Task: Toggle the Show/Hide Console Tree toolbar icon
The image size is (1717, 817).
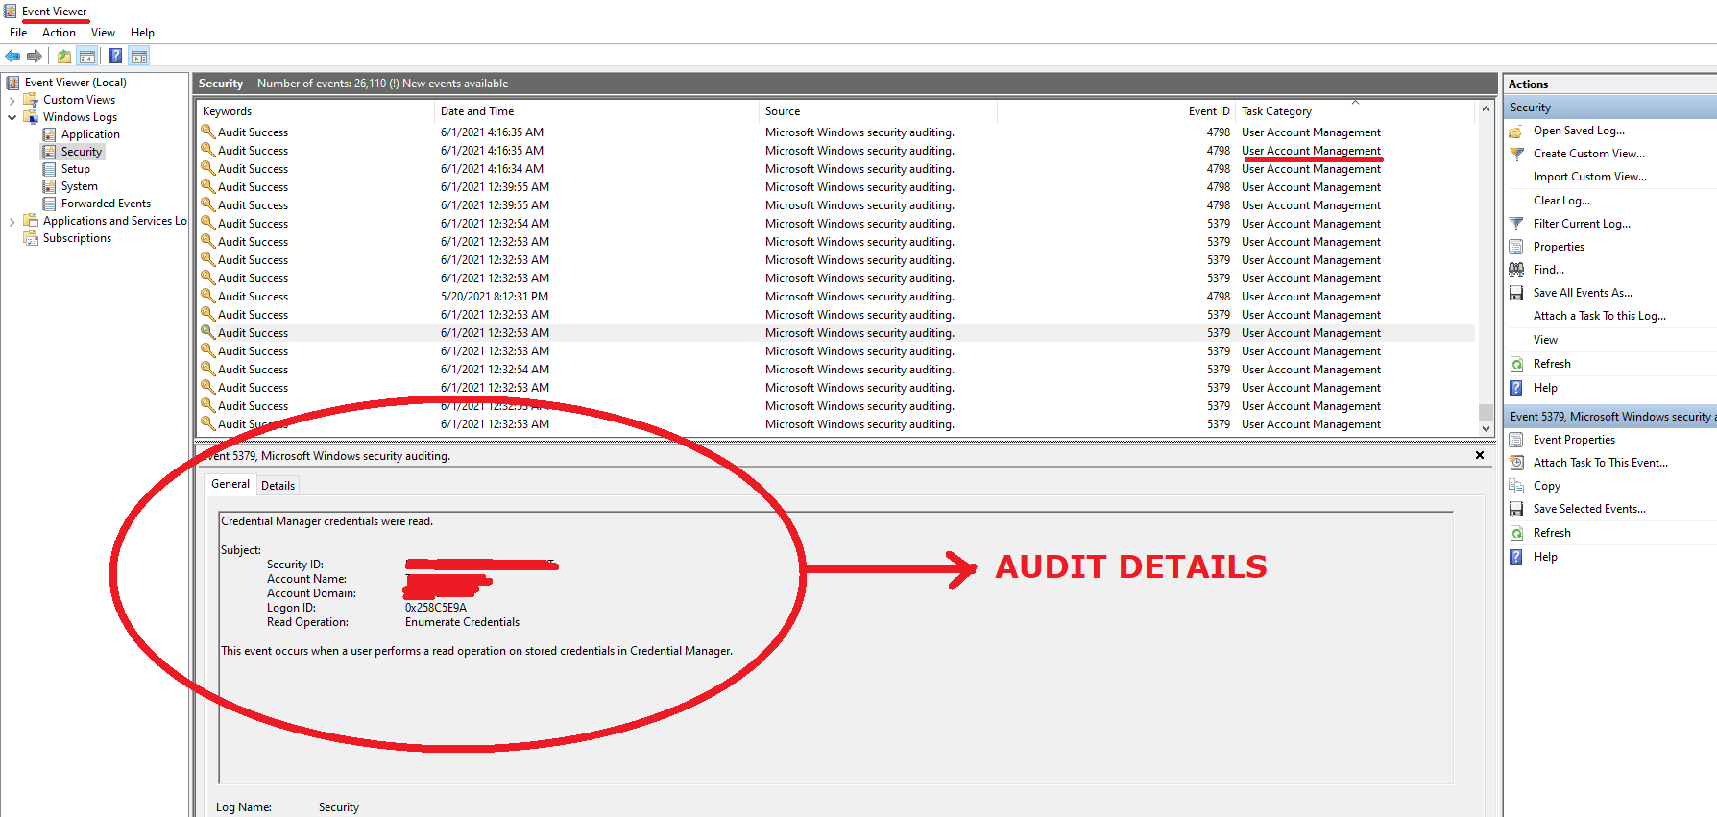Action: [87, 56]
